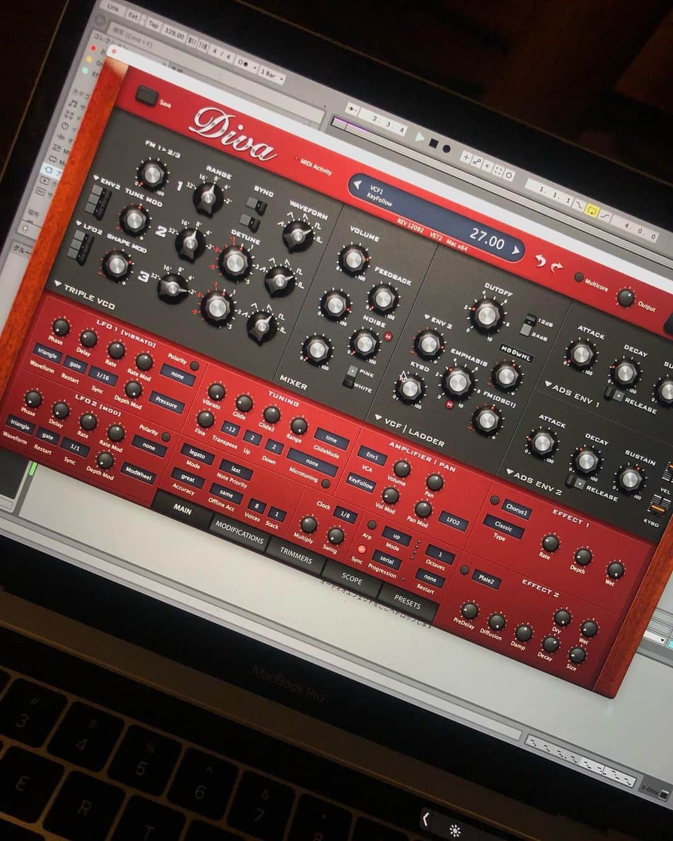Screen dimensions: 673x841
Task: Click the DAW transport play button
Action: (x=421, y=138)
